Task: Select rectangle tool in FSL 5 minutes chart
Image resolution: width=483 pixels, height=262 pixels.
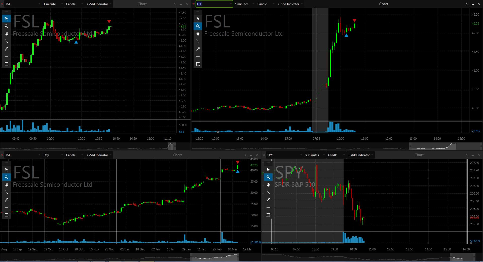Action: 198,64
